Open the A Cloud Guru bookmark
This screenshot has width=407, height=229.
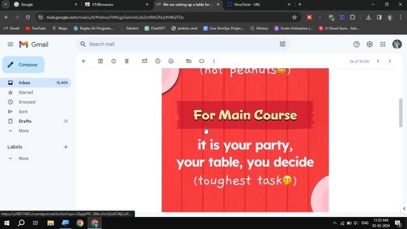(x=339, y=28)
